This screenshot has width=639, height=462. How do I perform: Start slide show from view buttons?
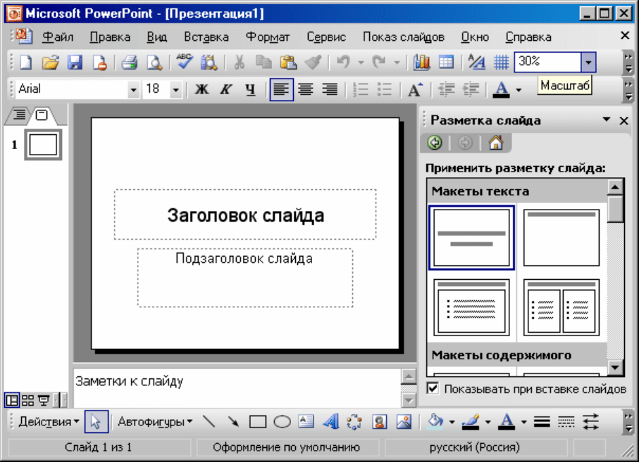[x=43, y=401]
